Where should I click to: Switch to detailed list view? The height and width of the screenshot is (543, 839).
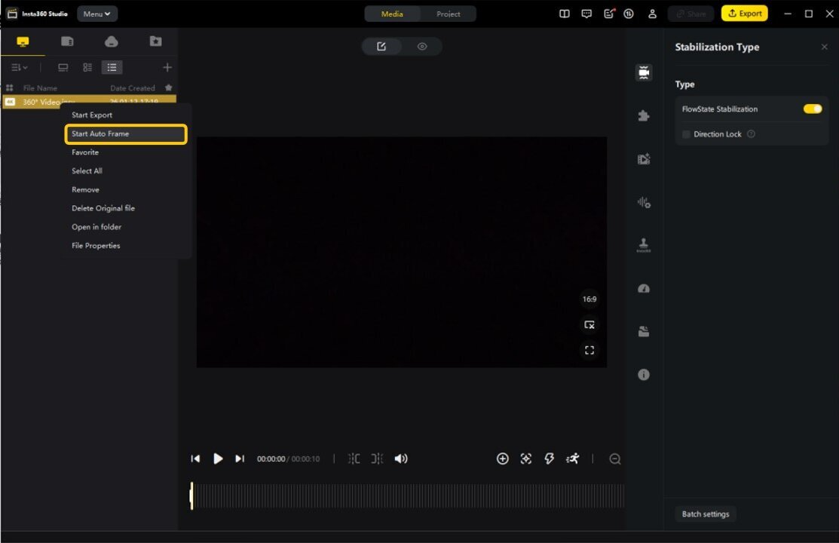[x=112, y=67]
